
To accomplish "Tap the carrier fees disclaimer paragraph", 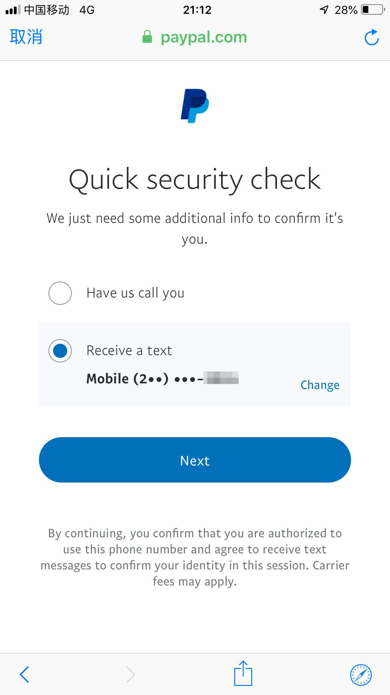I will (195, 557).
